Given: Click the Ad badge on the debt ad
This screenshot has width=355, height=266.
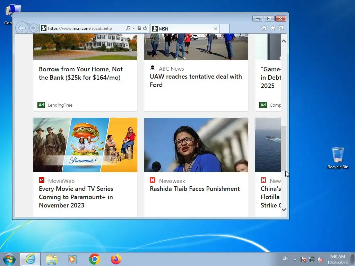Looking at the screenshot, I should coord(263,105).
